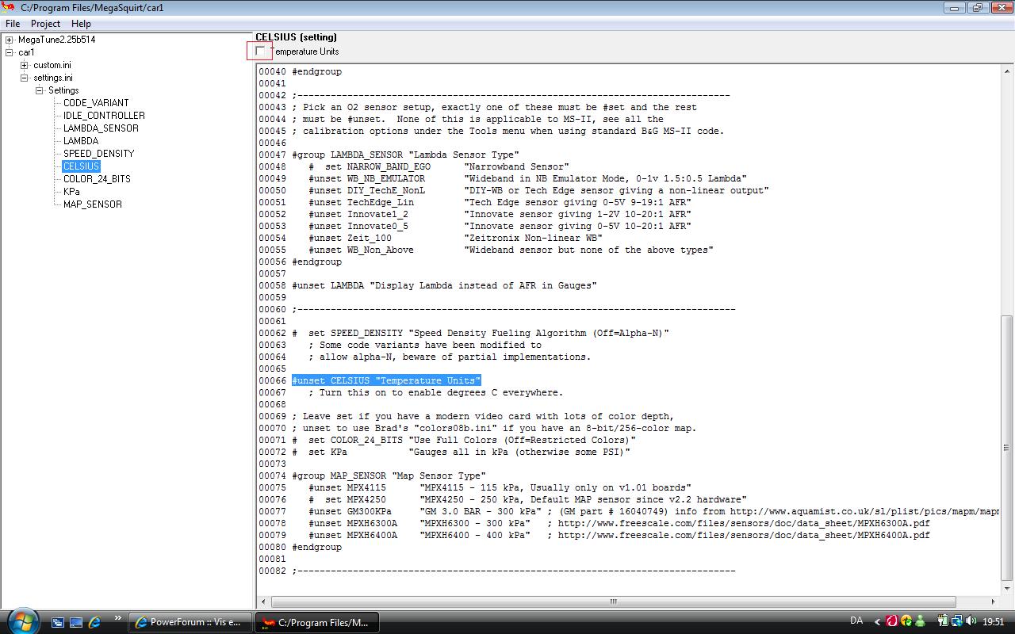Image resolution: width=1015 pixels, height=634 pixels.
Task: Collapse the Settings tree branch
Action: click(39, 90)
